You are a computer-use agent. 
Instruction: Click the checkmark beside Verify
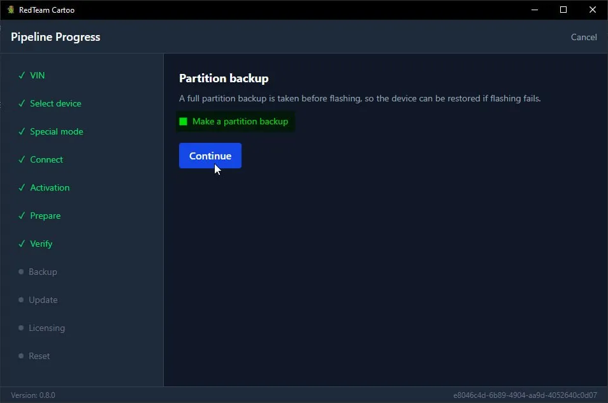[22, 244]
